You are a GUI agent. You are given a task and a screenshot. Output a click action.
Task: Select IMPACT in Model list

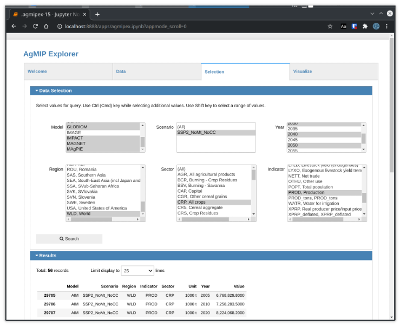103,138
